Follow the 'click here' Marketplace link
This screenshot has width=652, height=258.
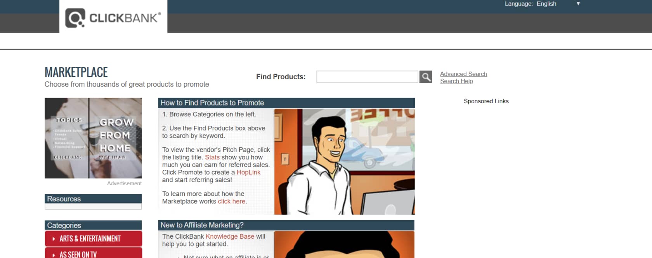(x=231, y=202)
